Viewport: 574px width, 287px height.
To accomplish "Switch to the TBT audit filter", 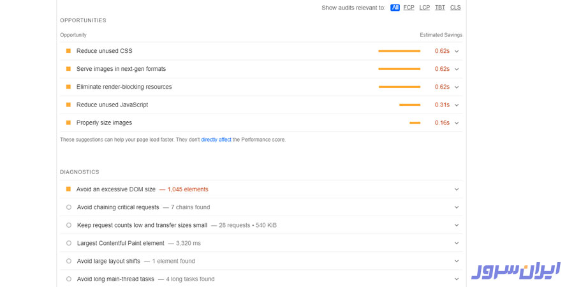I will click(x=440, y=8).
